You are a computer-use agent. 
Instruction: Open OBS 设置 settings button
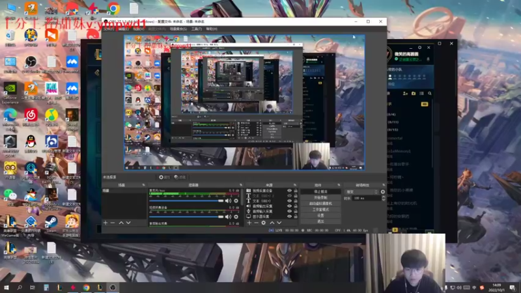(x=320, y=216)
